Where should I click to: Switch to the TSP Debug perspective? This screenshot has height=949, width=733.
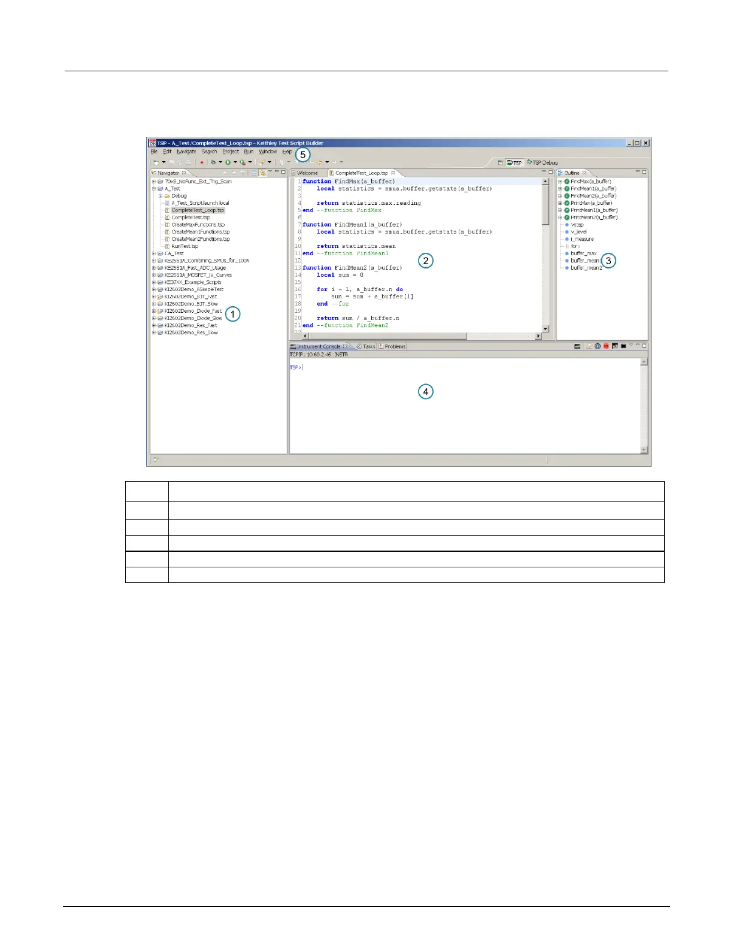pos(542,162)
